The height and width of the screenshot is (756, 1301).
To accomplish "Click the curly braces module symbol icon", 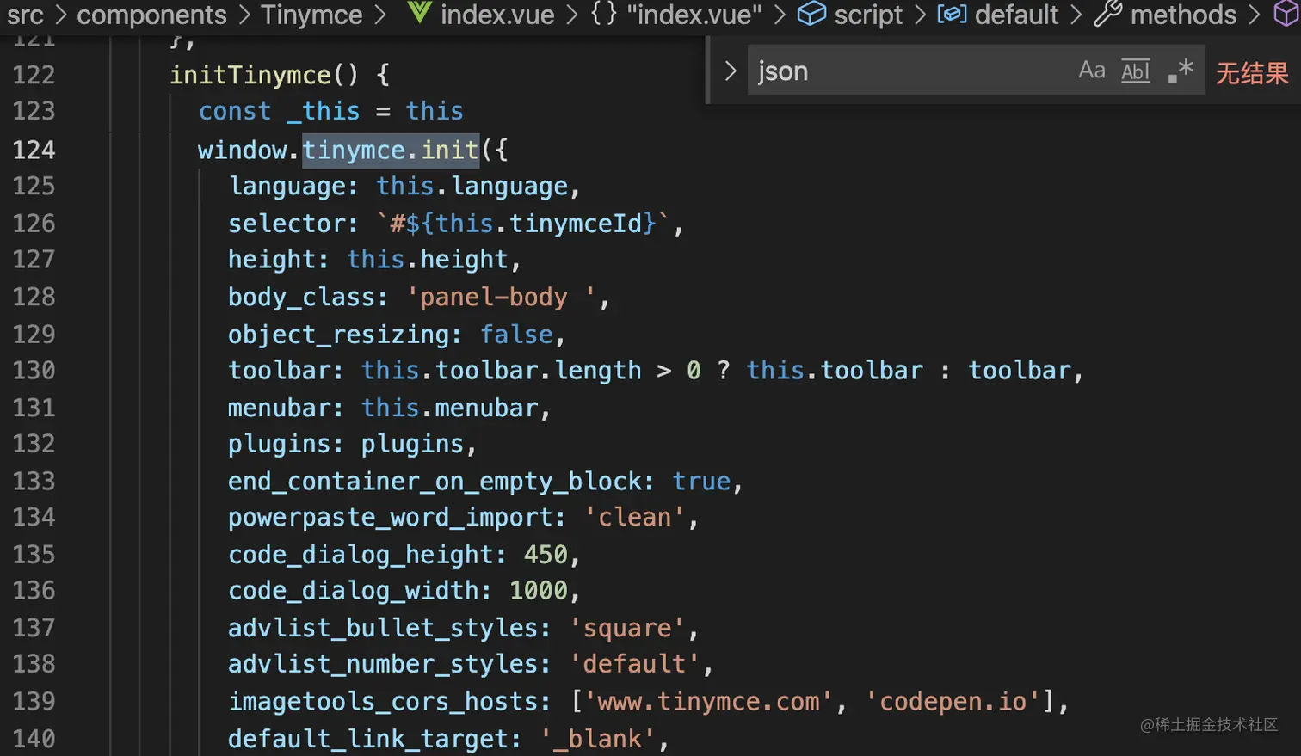I will [x=604, y=14].
